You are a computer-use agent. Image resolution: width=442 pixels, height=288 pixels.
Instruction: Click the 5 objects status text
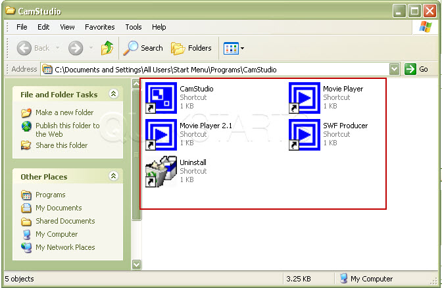(x=20, y=279)
